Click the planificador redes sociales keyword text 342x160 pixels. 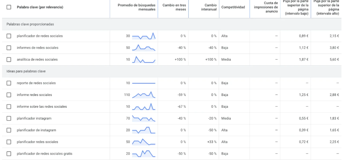coord(38,142)
